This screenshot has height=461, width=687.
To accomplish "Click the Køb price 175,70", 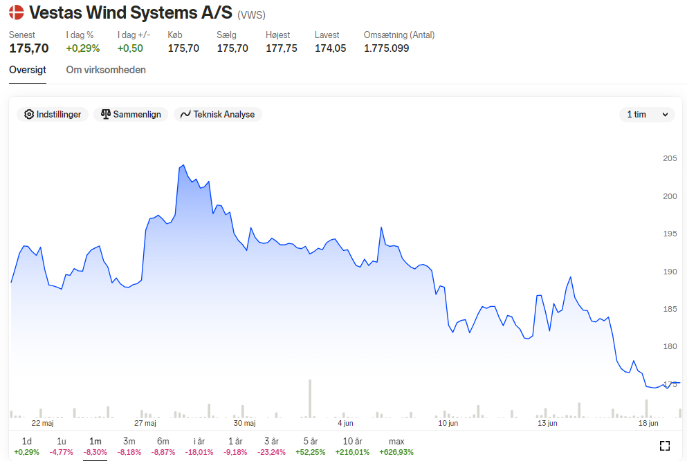I will click(183, 48).
